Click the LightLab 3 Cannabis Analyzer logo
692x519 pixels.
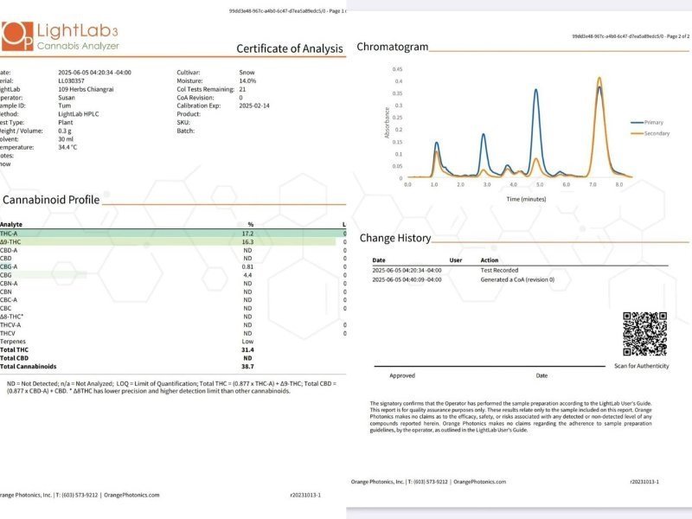point(60,36)
